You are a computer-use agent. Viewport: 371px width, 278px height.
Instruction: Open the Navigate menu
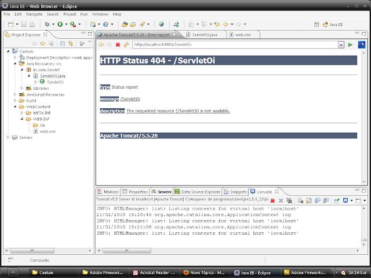pyautogui.click(x=34, y=13)
